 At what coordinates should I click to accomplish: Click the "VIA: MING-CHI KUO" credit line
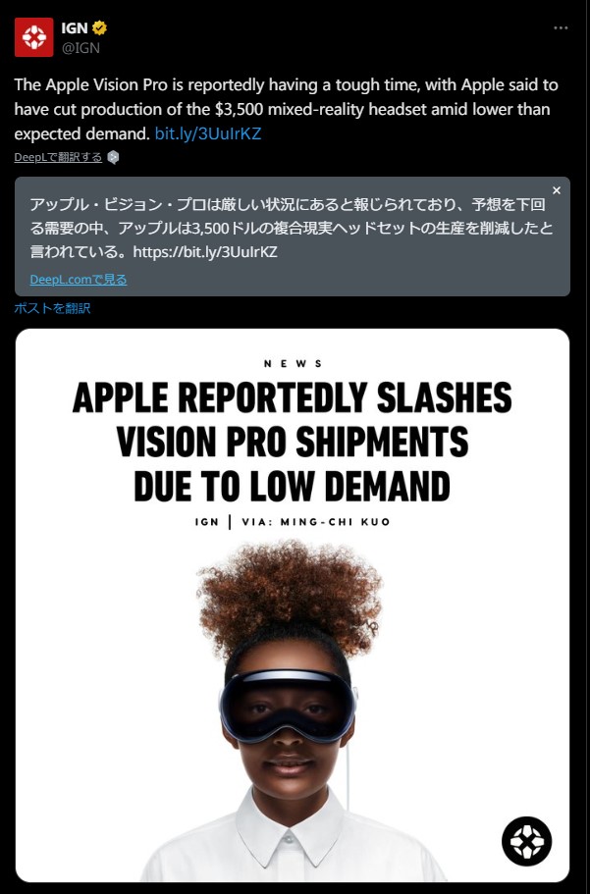click(315, 522)
